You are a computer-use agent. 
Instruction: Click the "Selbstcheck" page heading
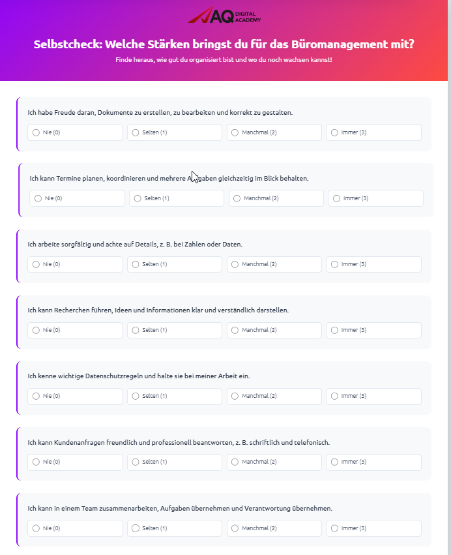[224, 44]
